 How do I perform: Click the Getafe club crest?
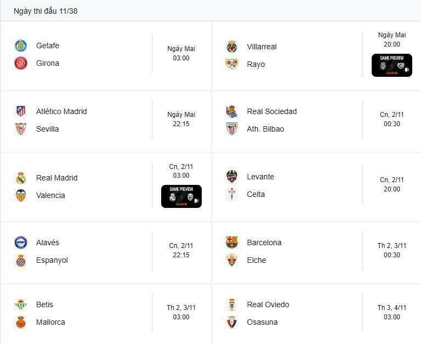point(21,46)
